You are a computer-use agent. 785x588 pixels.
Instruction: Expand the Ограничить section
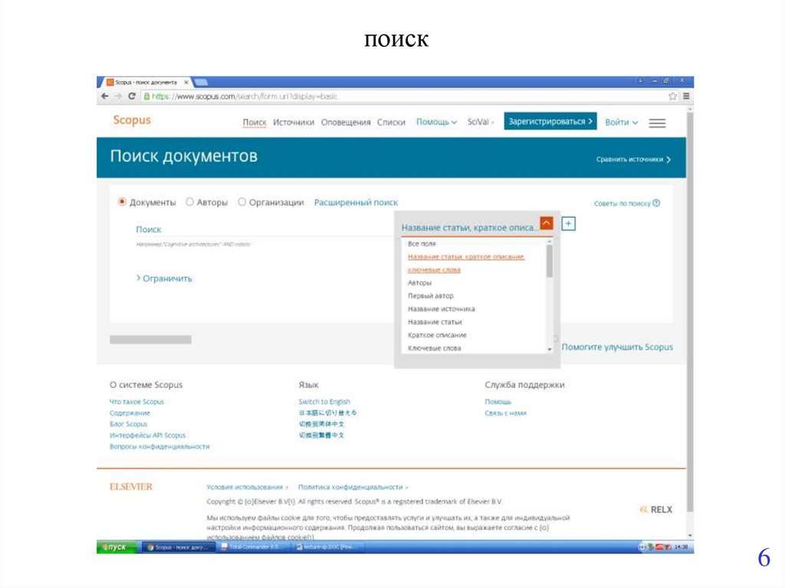pyautogui.click(x=164, y=278)
